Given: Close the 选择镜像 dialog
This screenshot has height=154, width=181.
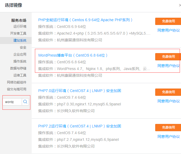Looking at the screenshot, I should 180,5.
